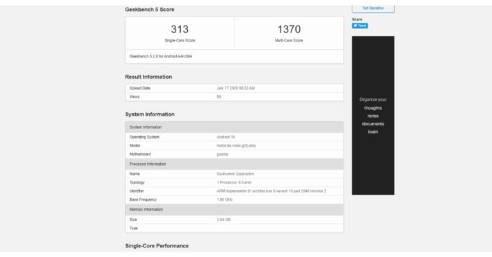492x257 pixels.
Task: Click the Geekbench 5 Score heading
Action: pyautogui.click(x=150, y=10)
